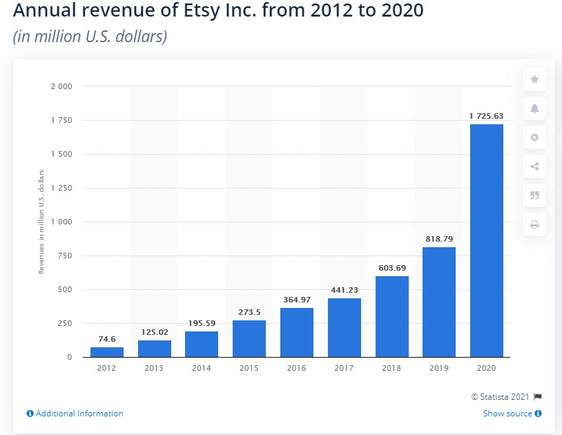
Task: Click the 750 y-axis label
Action: pyautogui.click(x=65, y=255)
